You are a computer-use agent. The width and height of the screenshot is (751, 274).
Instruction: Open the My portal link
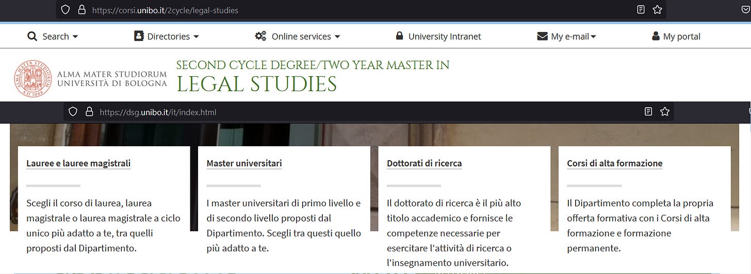[x=682, y=37]
